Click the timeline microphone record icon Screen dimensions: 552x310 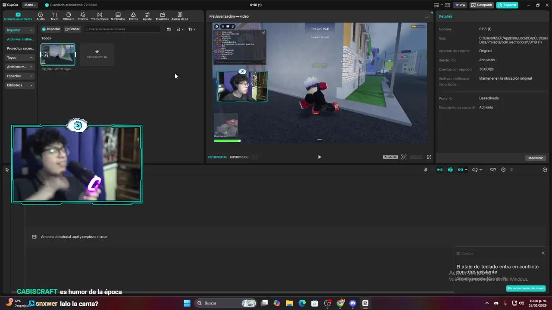(426, 170)
